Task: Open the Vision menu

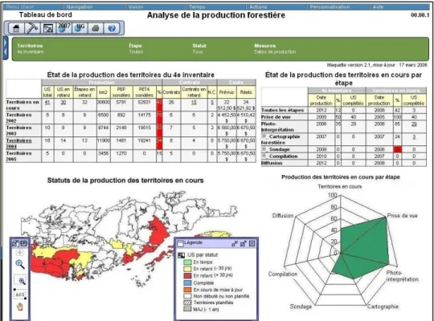Action: 136,7
